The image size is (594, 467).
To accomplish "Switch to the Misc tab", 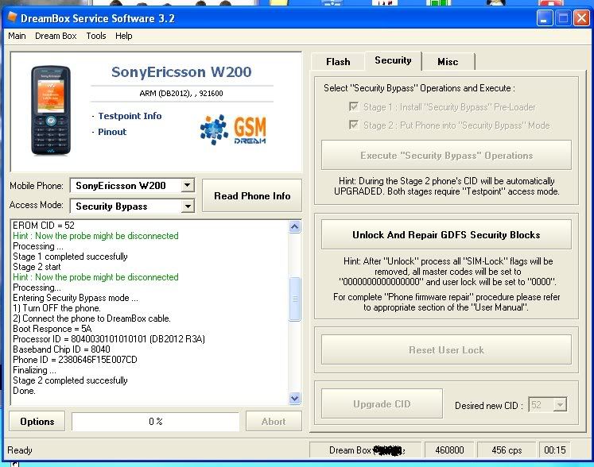I will (448, 62).
